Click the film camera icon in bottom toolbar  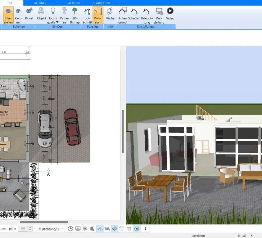85,229
